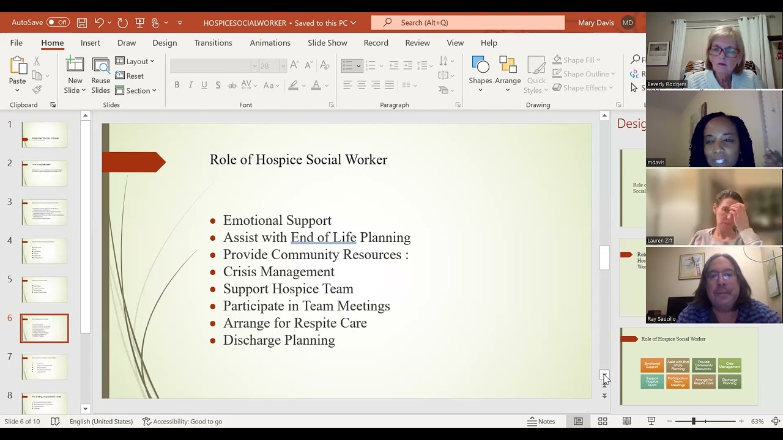Open Shape Effects dropdown
Screen dimensions: 783x440
(582, 88)
